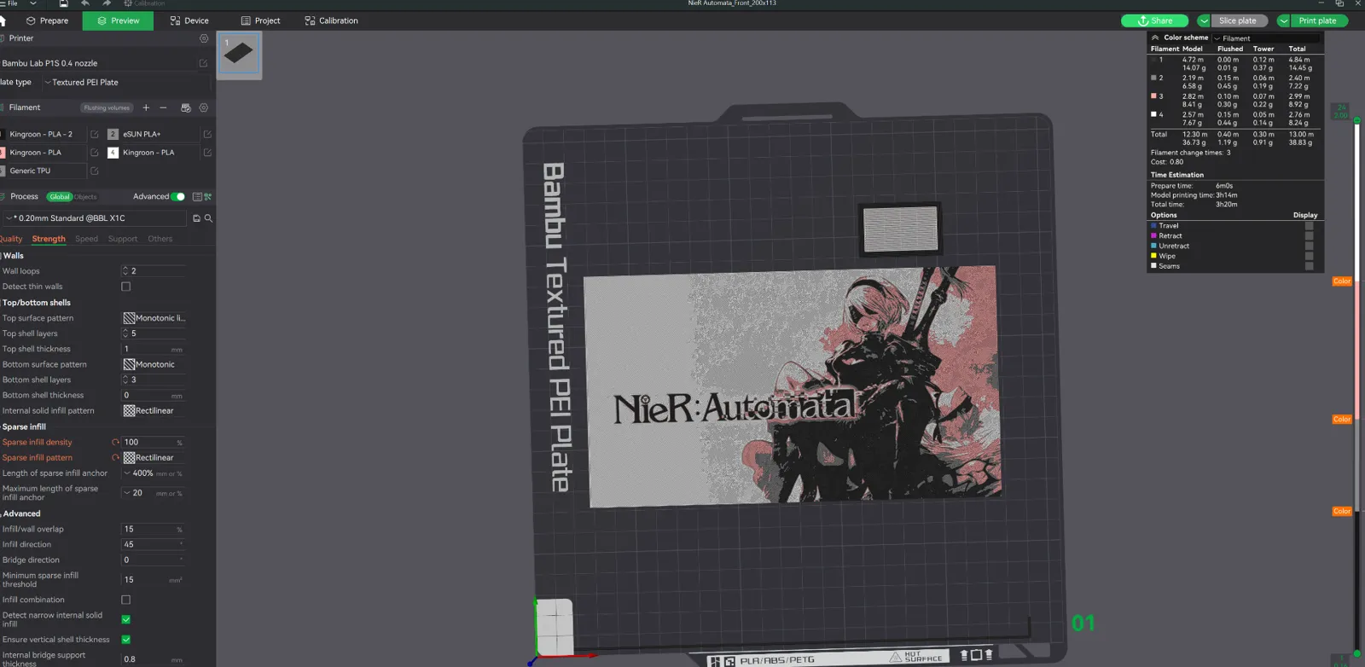
Task: Switch to the Prepare tab
Action: pyautogui.click(x=48, y=20)
